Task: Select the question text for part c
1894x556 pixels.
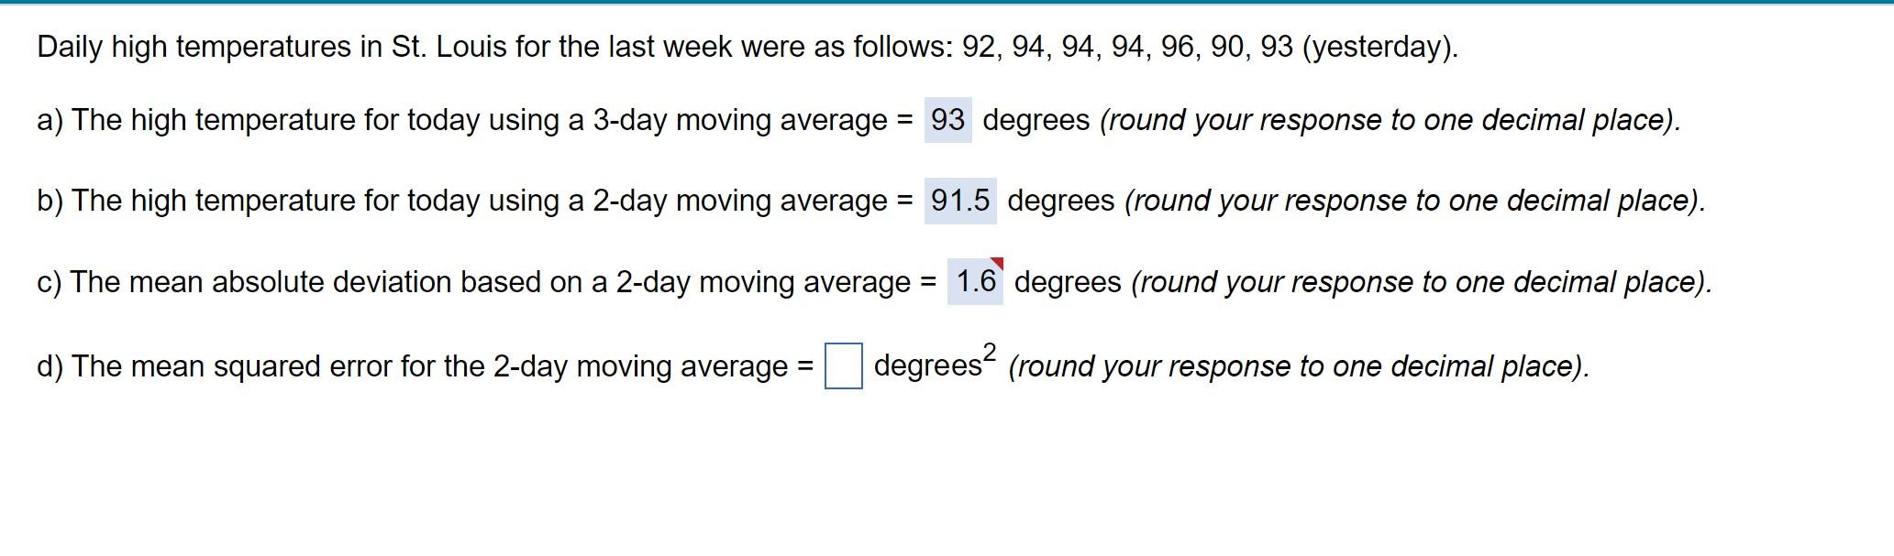Action: [459, 281]
